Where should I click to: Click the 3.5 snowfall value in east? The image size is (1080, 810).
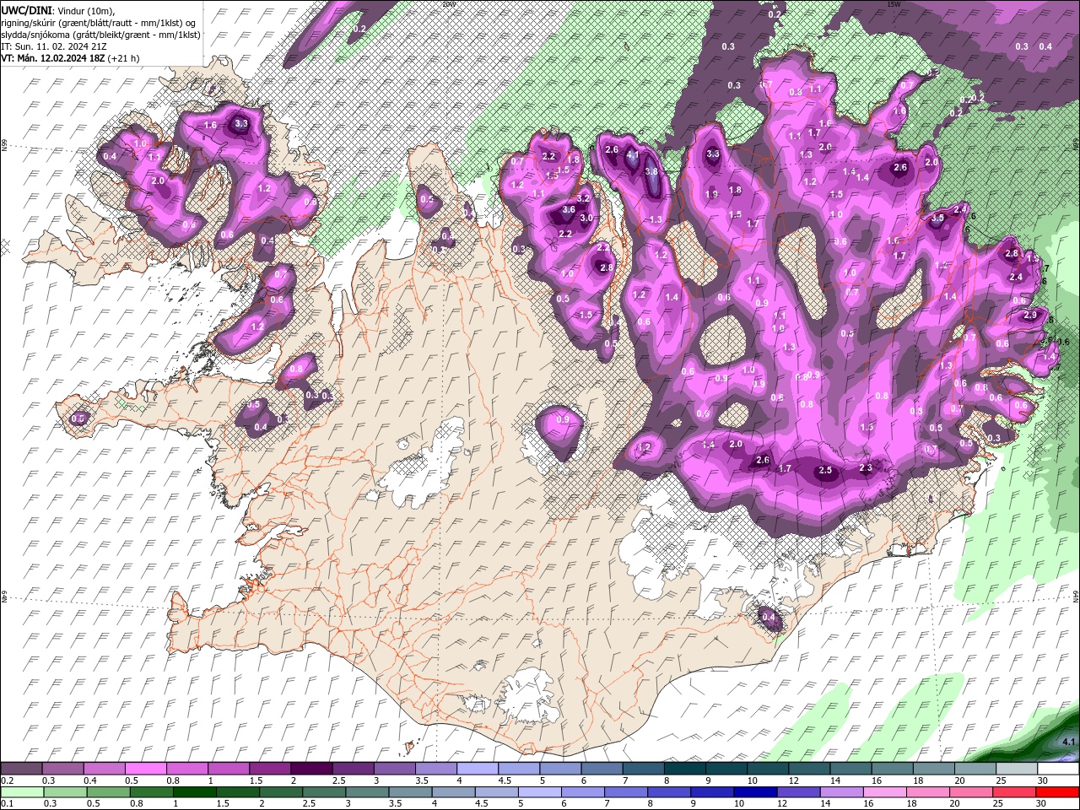coord(937,219)
